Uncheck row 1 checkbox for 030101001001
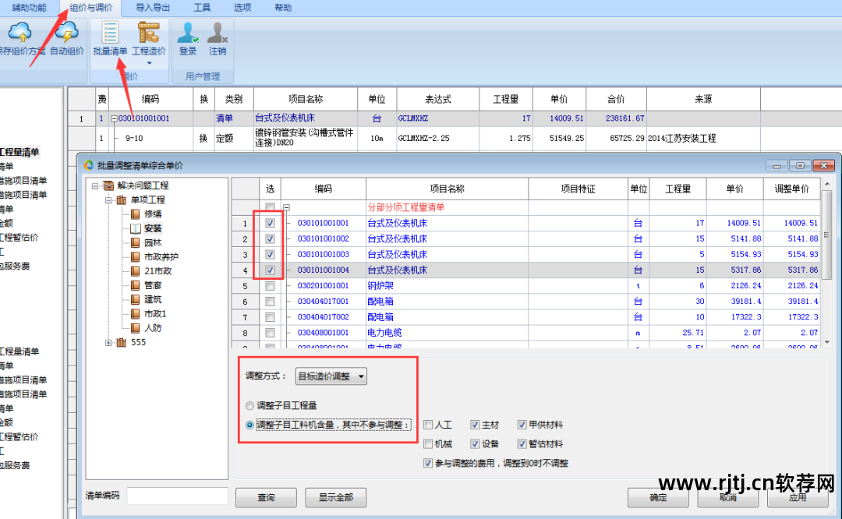Viewport: 842px width, 519px height. pyautogui.click(x=270, y=224)
